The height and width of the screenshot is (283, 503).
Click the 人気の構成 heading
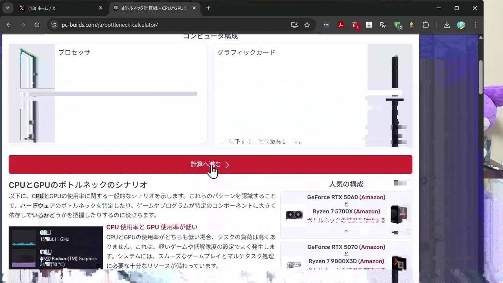coord(346,184)
